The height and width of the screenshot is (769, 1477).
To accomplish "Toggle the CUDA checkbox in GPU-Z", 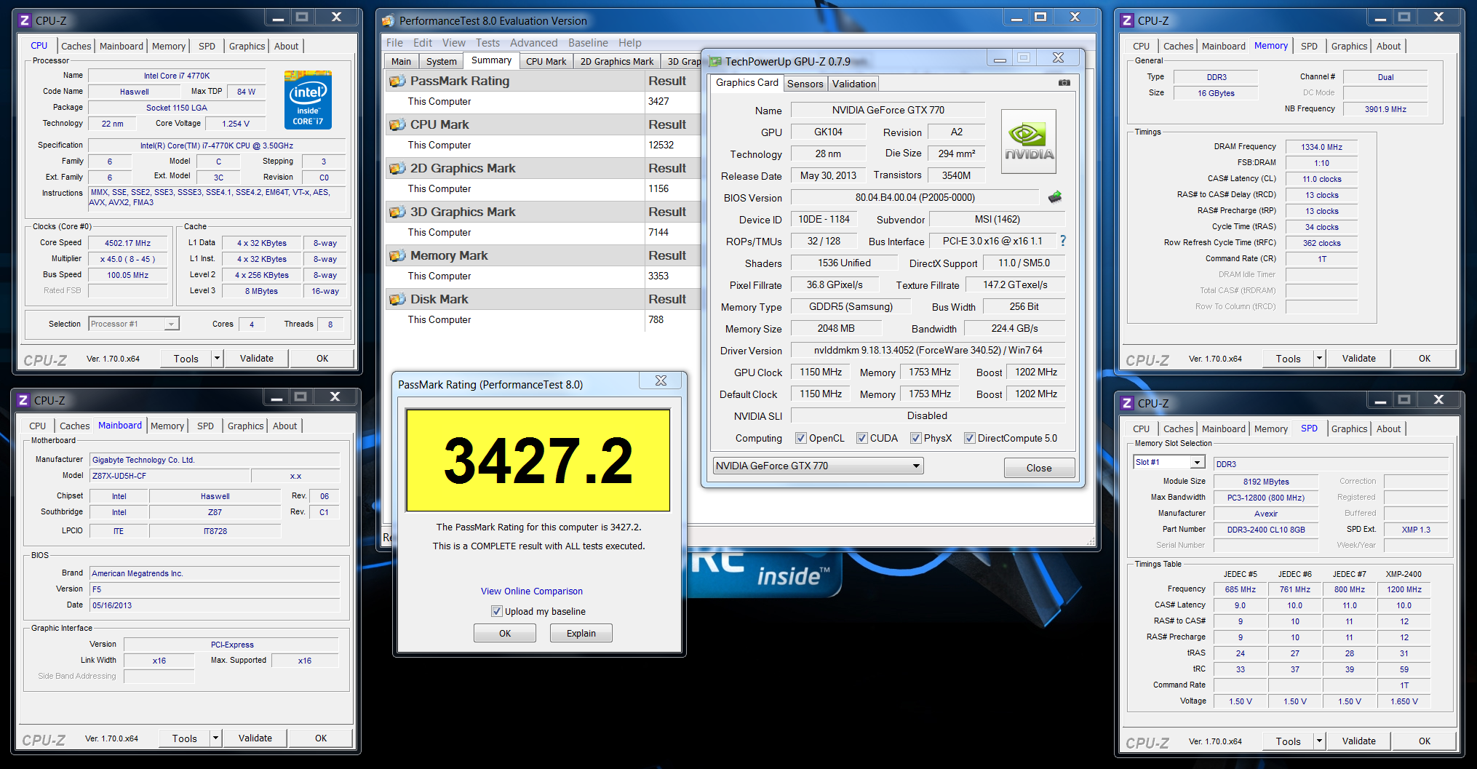I will 862,438.
